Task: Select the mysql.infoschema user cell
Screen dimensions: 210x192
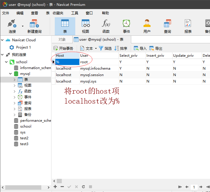Action: 99,68
